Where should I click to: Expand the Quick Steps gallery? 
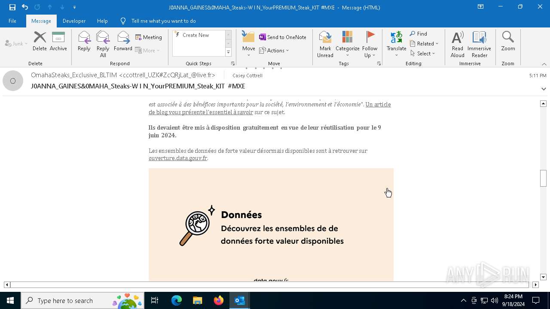[x=228, y=52]
